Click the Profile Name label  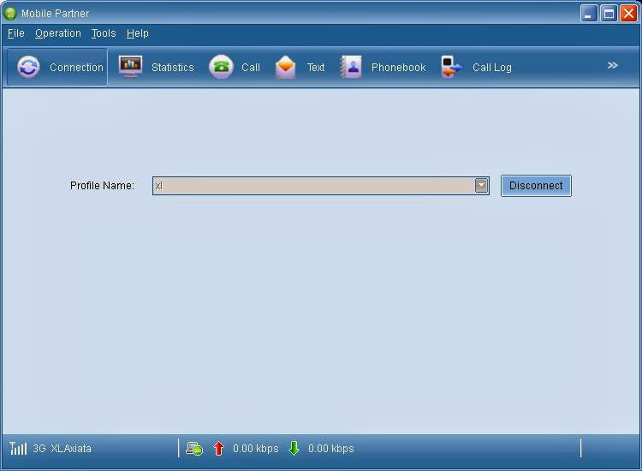[x=102, y=186]
